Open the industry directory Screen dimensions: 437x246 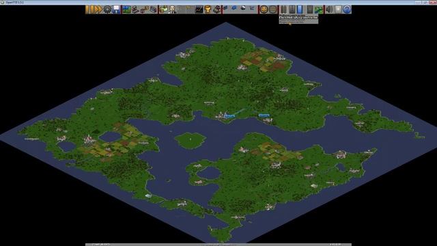pos(217,10)
